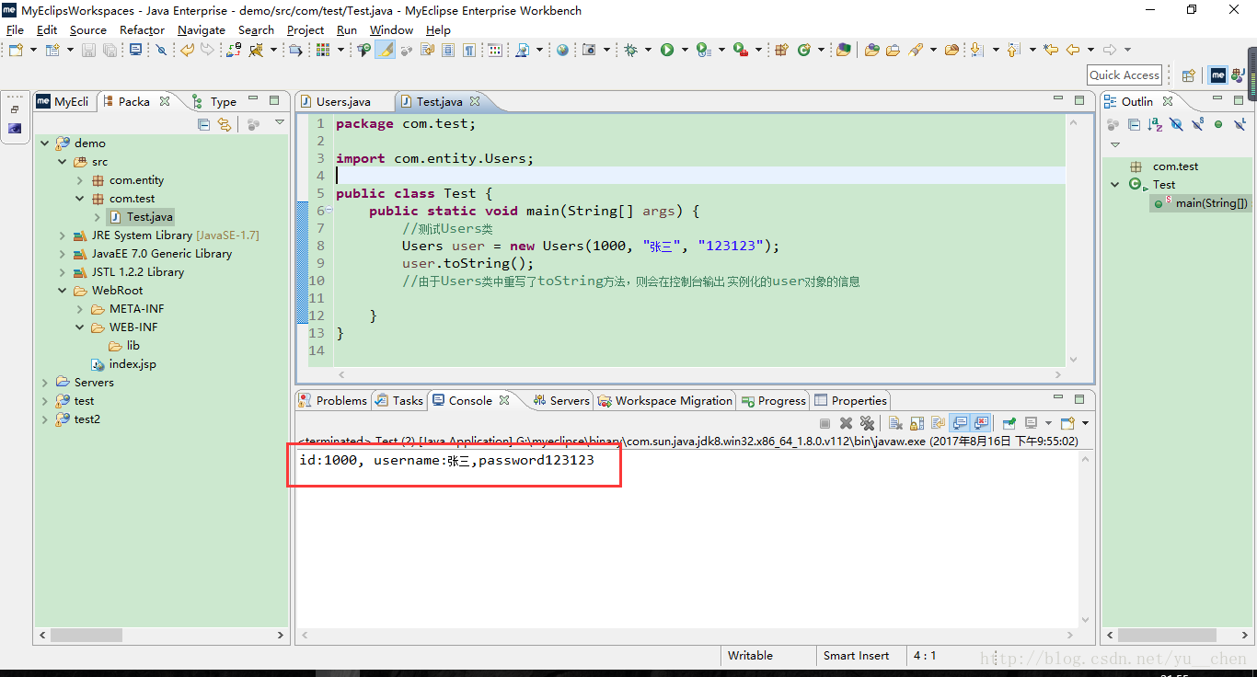Toggle Show Whitespace Characters pilcrow icon

tap(468, 50)
